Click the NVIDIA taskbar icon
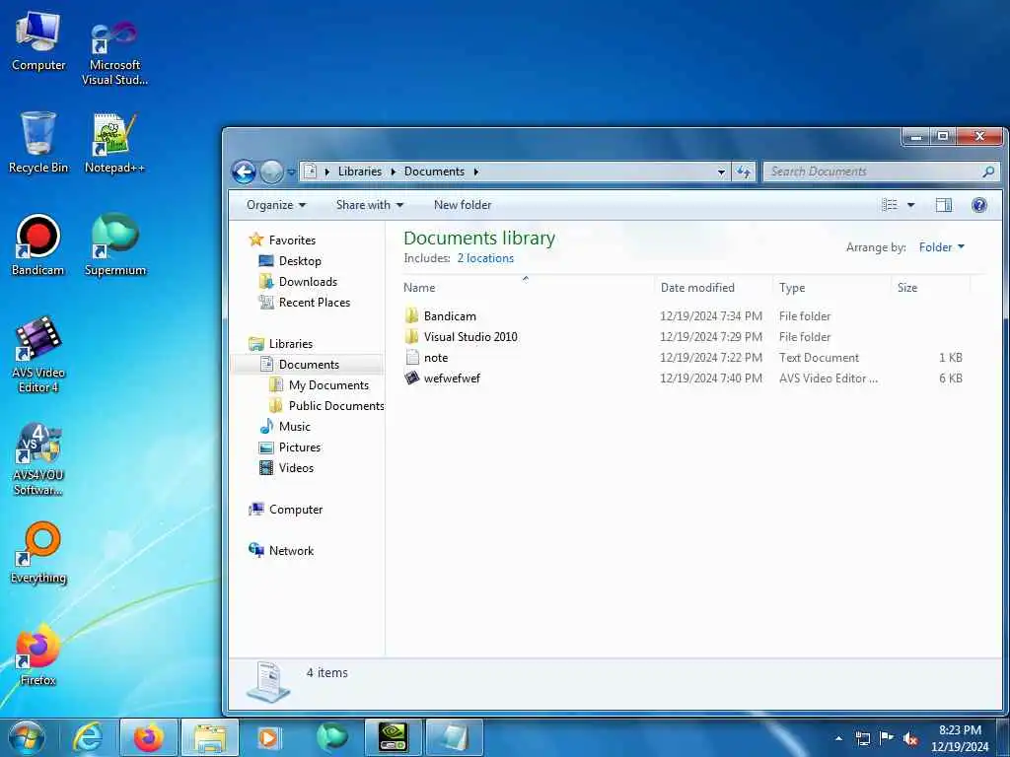The height and width of the screenshot is (757, 1010). 393,737
